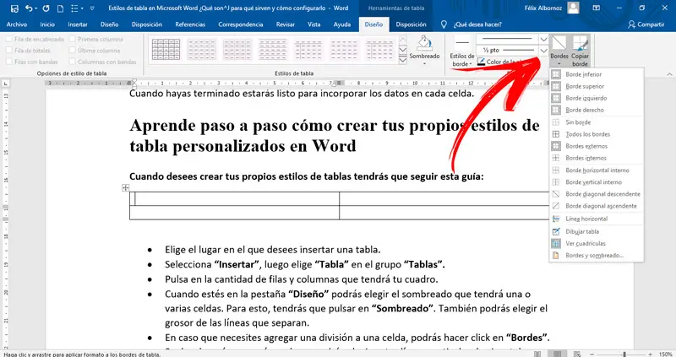Open the Revisar tab
This screenshot has height=357, width=676.
[x=286, y=24]
